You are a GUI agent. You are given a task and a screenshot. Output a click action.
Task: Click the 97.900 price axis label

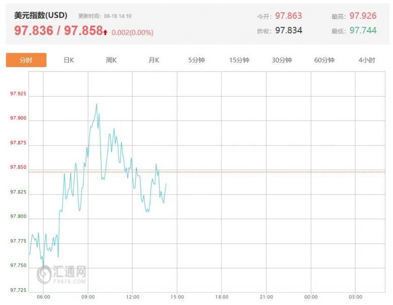point(18,118)
